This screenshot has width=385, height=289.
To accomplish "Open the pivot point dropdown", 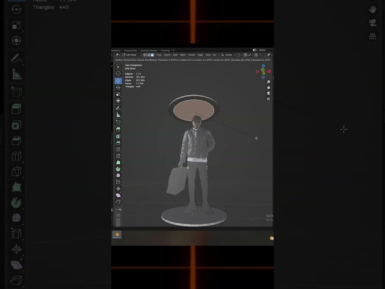I will tap(240, 55).
